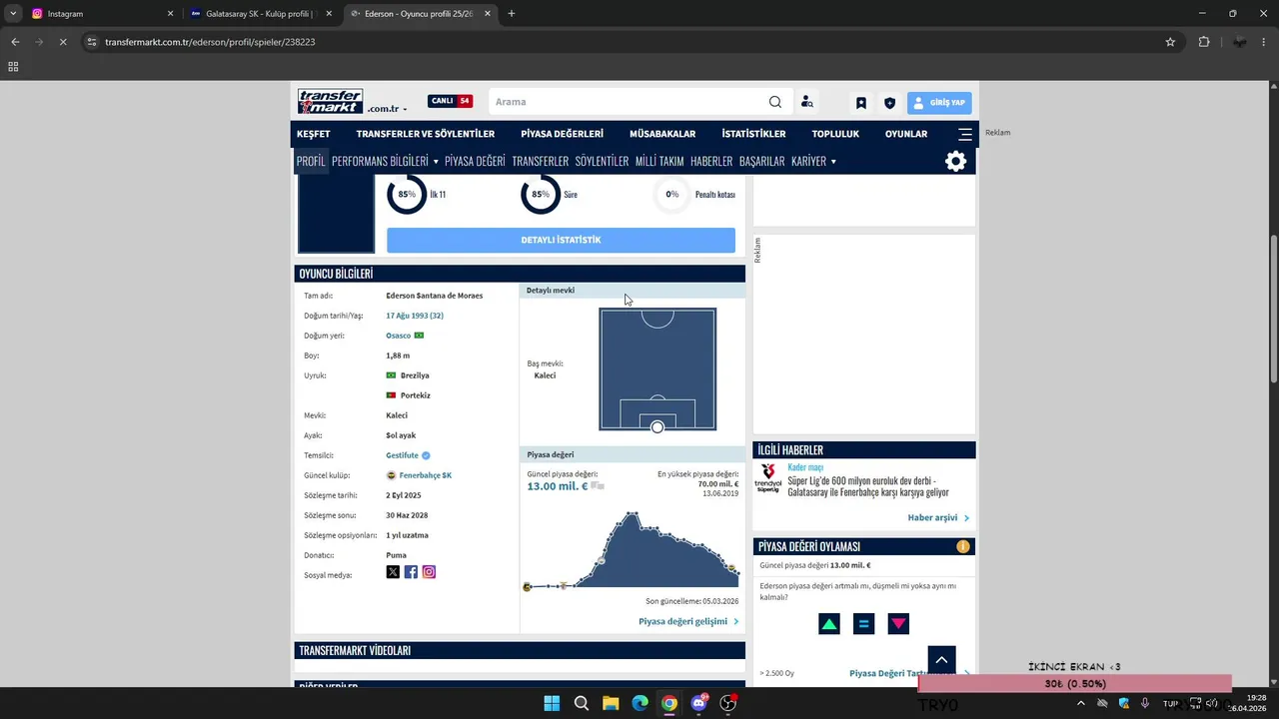Open the Fenerbahçe SK club link
The image size is (1279, 719).
tap(426, 475)
